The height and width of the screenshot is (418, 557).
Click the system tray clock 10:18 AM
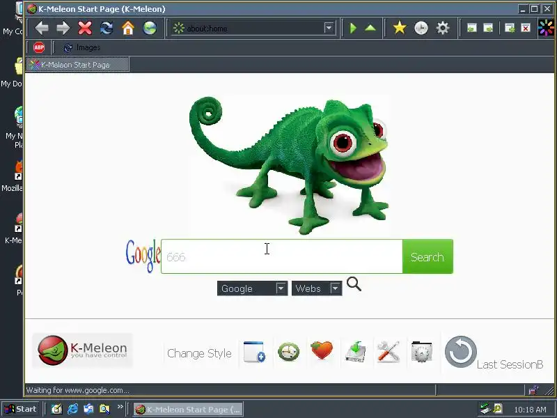pos(531,410)
